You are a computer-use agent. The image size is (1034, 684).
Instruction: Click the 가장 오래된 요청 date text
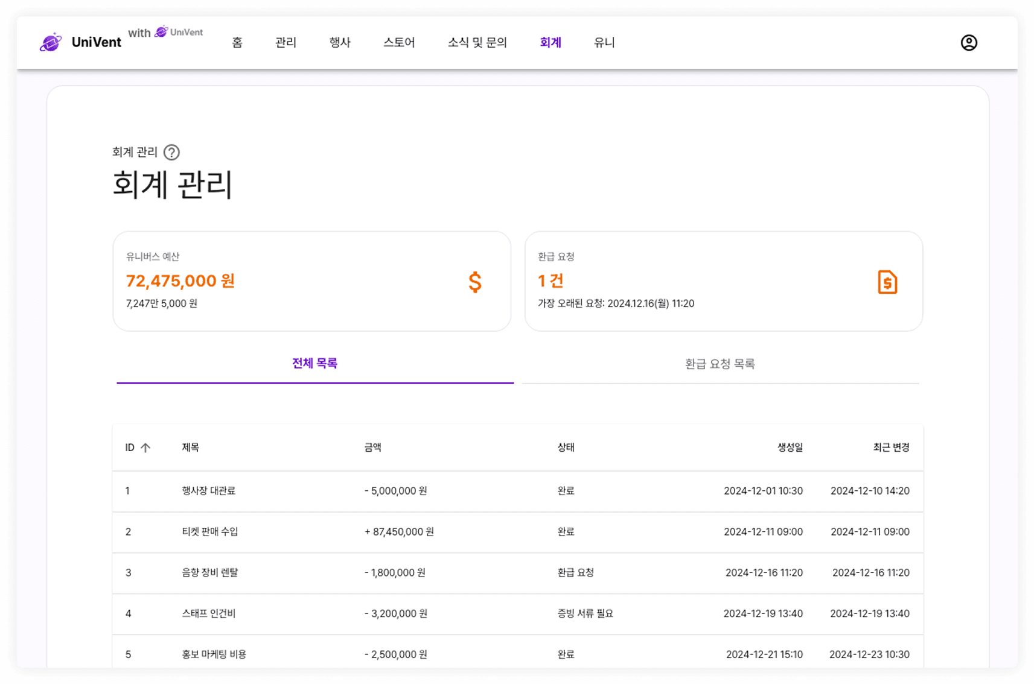[616, 303]
